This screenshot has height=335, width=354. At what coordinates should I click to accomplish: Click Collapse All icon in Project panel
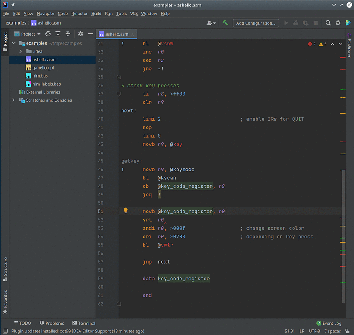pos(68,34)
